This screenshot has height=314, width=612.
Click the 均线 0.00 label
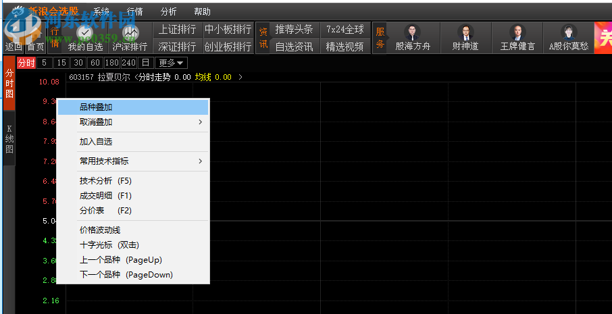click(213, 77)
